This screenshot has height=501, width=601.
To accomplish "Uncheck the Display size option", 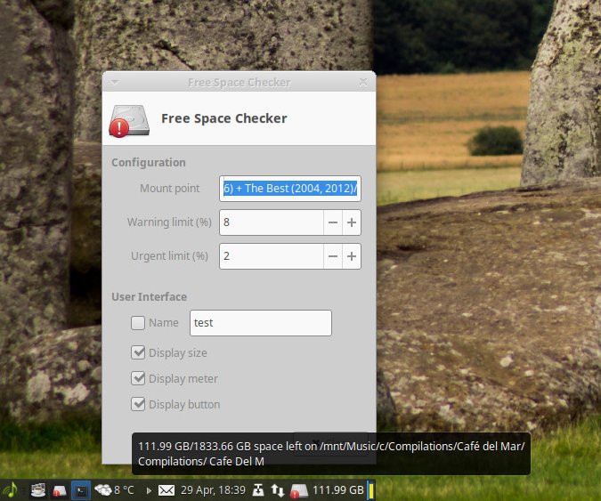I will (138, 352).
